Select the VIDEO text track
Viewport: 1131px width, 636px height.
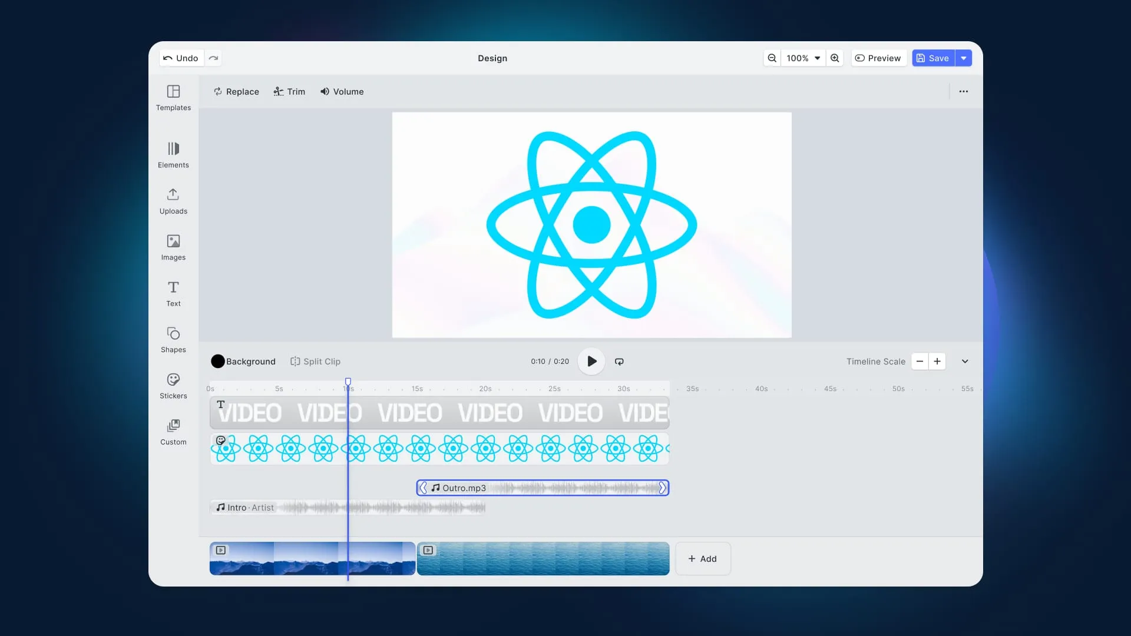[439, 413]
